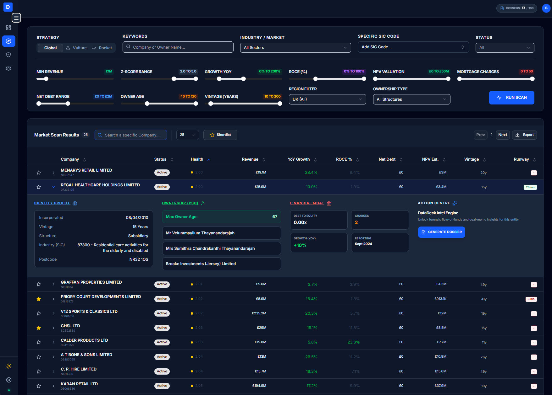Open the Ownership (PSC) person icon

tap(203, 203)
